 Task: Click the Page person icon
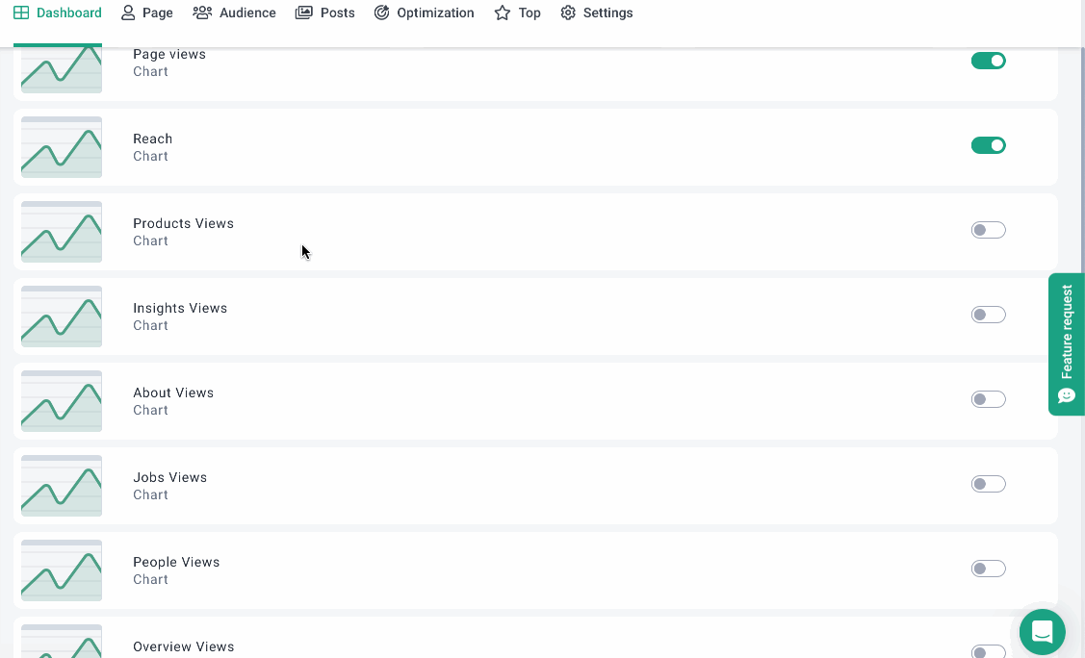pyautogui.click(x=128, y=13)
